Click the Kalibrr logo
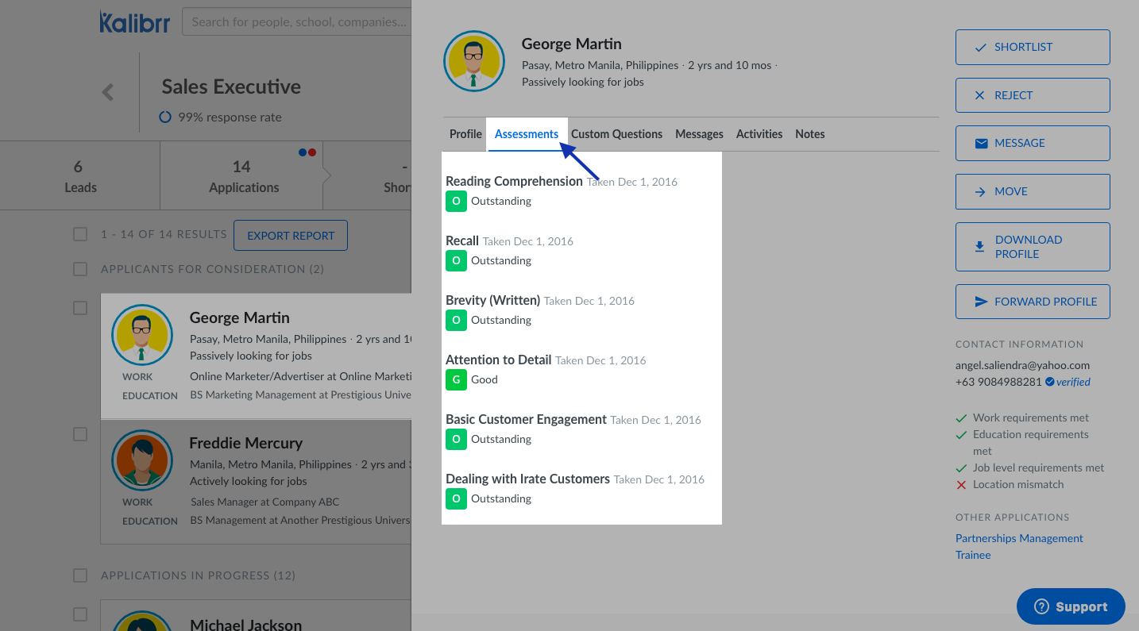Image resolution: width=1139 pixels, height=631 pixels. [136, 22]
